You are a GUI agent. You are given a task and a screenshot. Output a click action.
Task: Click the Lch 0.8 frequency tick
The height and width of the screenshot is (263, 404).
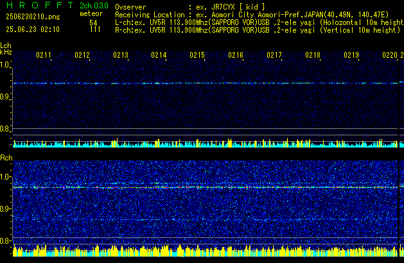pos(5,129)
